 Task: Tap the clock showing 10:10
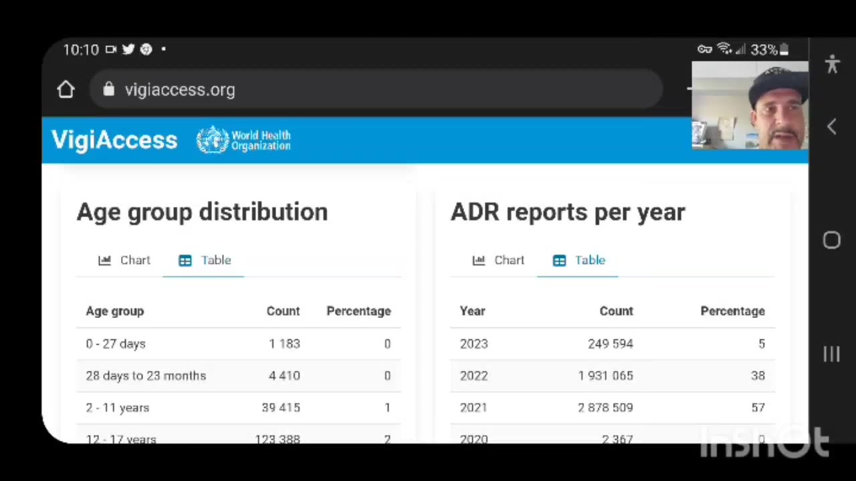tap(81, 49)
